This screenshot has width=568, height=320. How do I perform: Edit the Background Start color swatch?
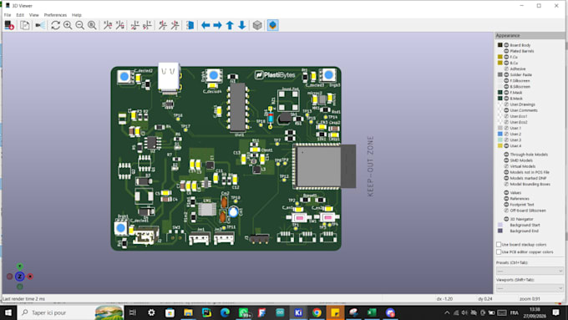(x=500, y=225)
